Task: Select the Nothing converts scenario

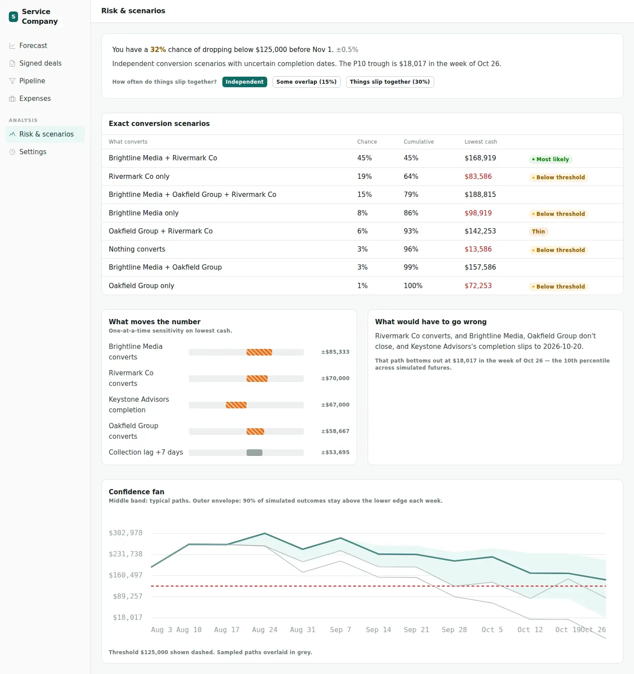Action: pyautogui.click(x=362, y=249)
